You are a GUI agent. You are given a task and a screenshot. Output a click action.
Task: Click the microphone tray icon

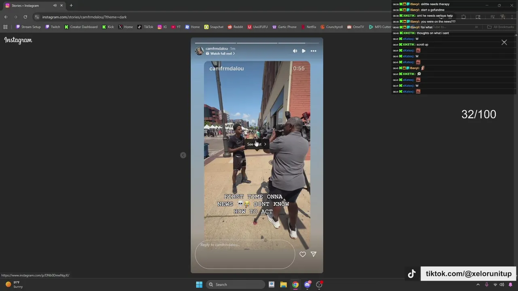[x=486, y=285]
